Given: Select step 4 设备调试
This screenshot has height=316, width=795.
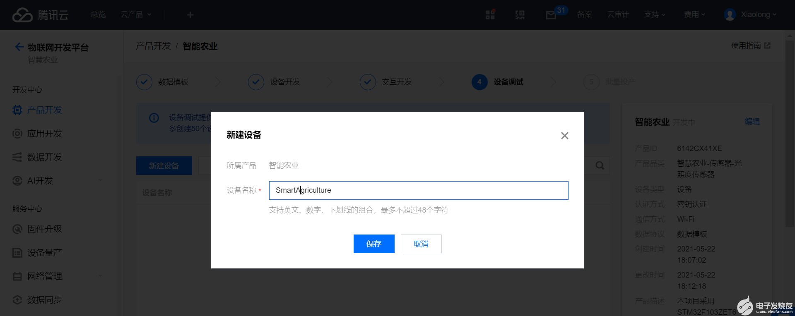Looking at the screenshot, I should coord(498,82).
